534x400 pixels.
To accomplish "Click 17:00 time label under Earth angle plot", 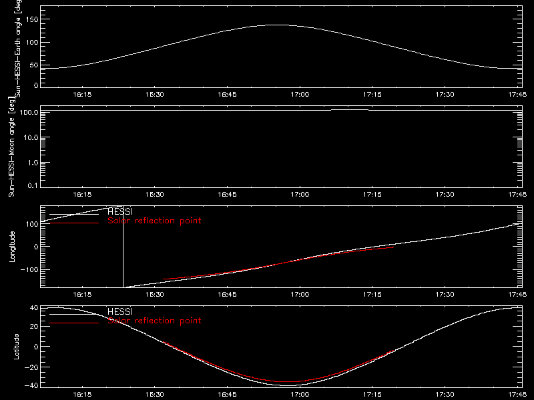I will (300, 95).
